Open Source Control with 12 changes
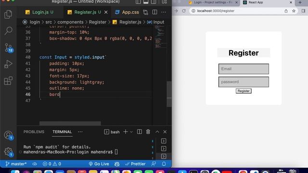This screenshot has width=308, height=173. [9, 48]
